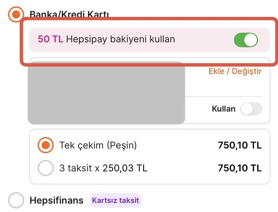Click the greyed-out saved card area

click(106, 93)
